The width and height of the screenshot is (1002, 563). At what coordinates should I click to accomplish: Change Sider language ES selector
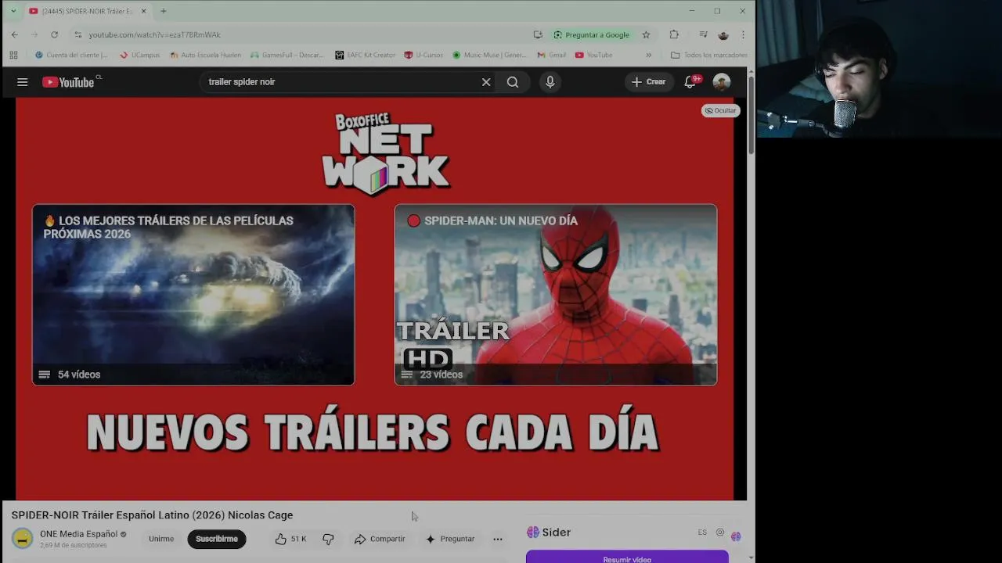702,533
